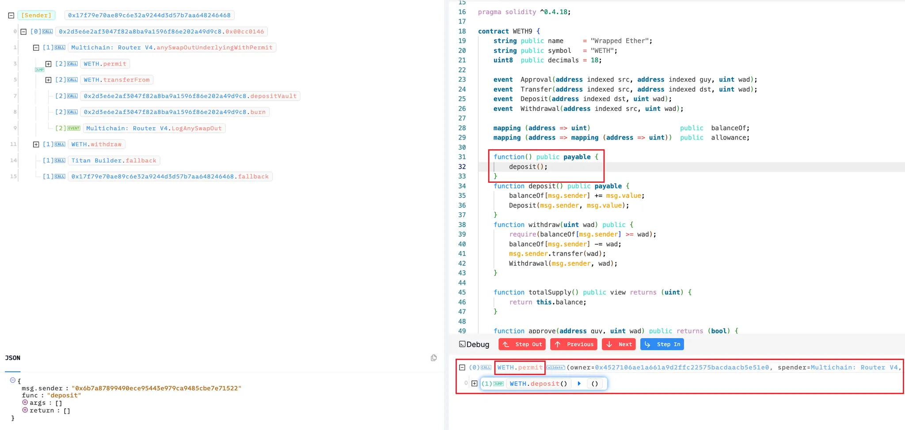
Task: Collapse the Sender root node
Action: click(11, 15)
